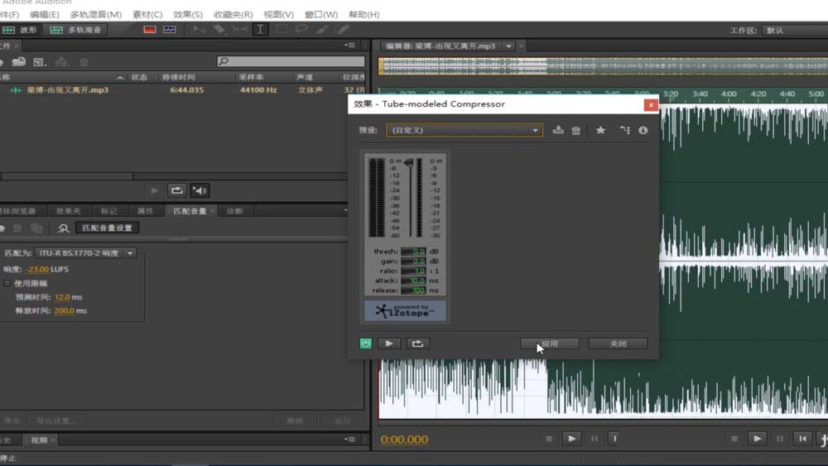Enable the 使用限幅 checkbox
The height and width of the screenshot is (466, 828).
tap(7, 283)
